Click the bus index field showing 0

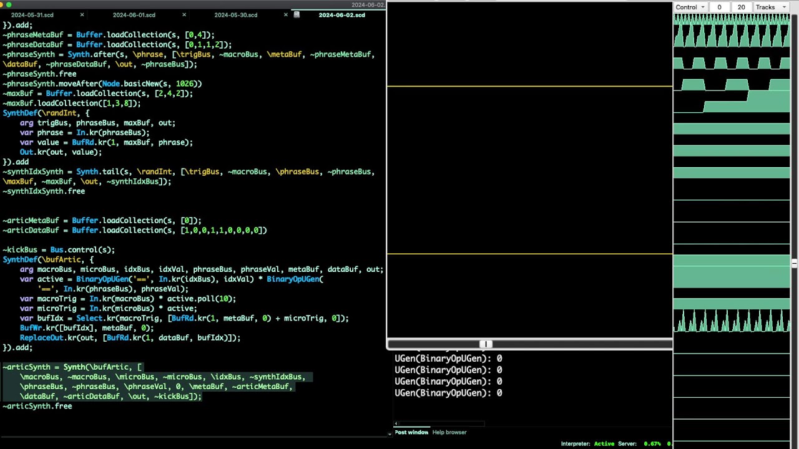pos(719,7)
